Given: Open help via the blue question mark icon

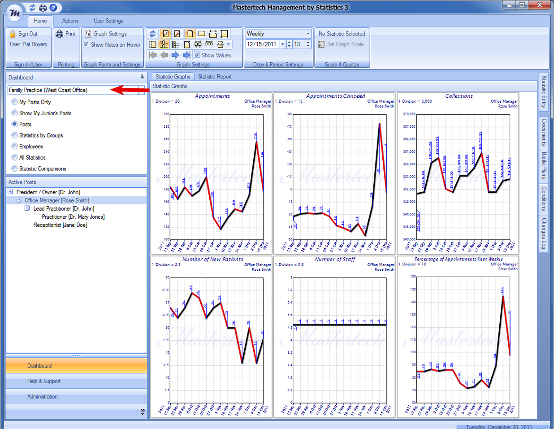Looking at the screenshot, I should (53, 8).
